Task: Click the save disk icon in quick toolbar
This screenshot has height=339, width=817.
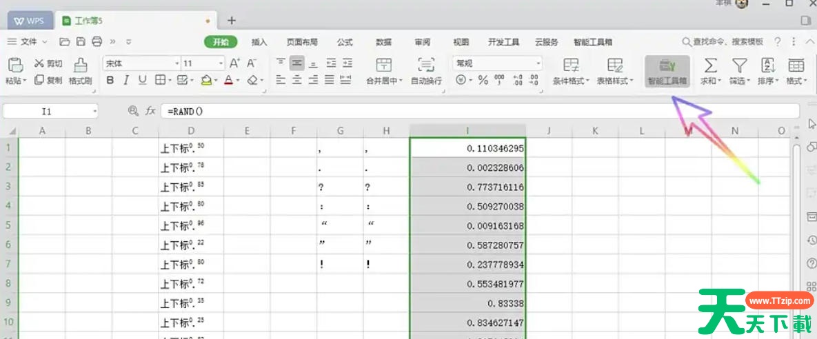Action: tap(81, 41)
